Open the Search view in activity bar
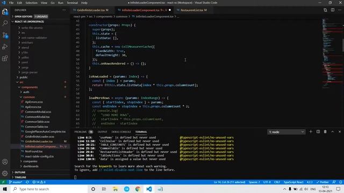Screen dimensions: 344x193 (5, 23)
